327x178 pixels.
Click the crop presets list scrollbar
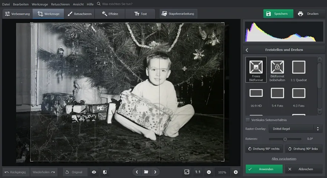(320, 76)
